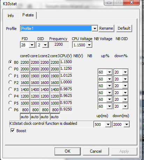Click the core0 auto button
The width and height of the screenshot is (144, 160).
pyautogui.click(x=25, y=116)
